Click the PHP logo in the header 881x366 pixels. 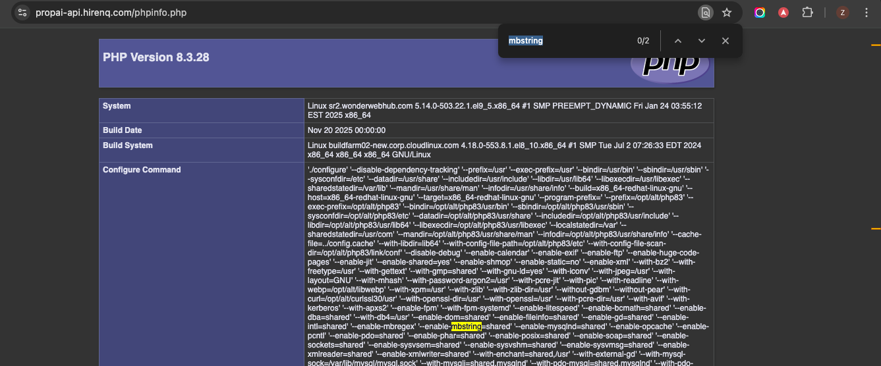click(669, 65)
